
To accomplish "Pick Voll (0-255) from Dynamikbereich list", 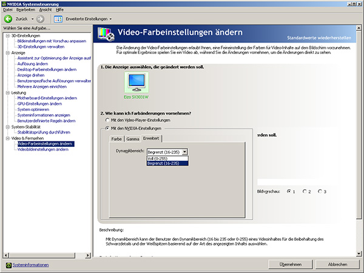I will pos(160,158).
